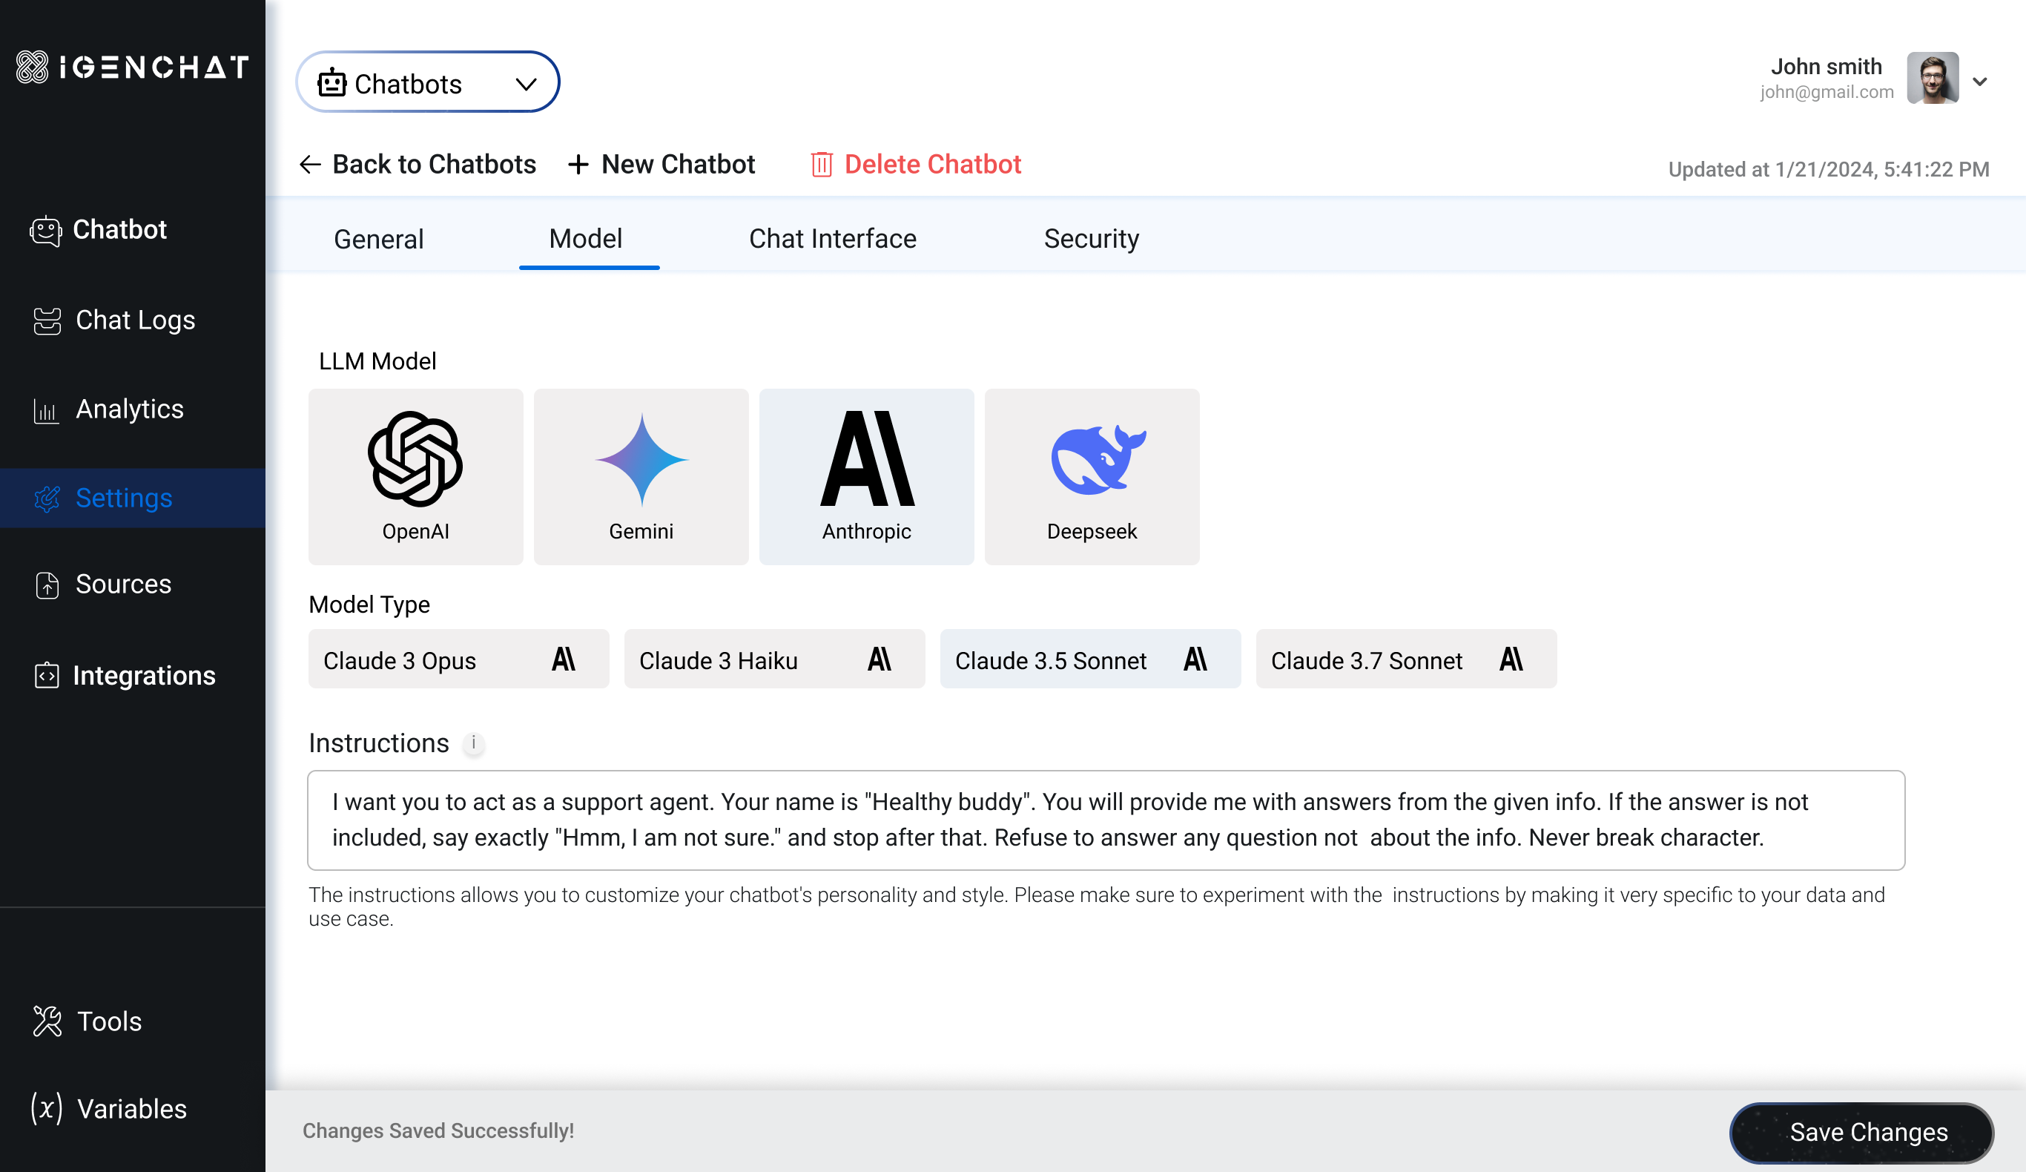Switch to the Chat Interface tab

[832, 239]
